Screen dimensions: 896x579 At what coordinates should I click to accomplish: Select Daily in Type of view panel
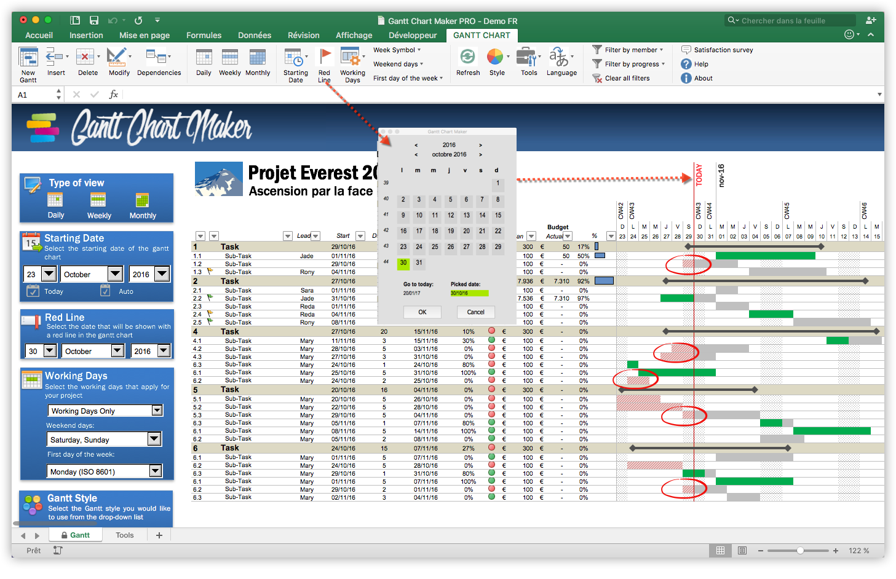click(55, 200)
